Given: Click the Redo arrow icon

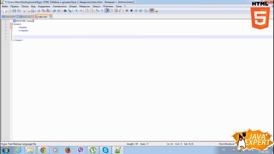Looking at the screenshot, I should (59, 11).
